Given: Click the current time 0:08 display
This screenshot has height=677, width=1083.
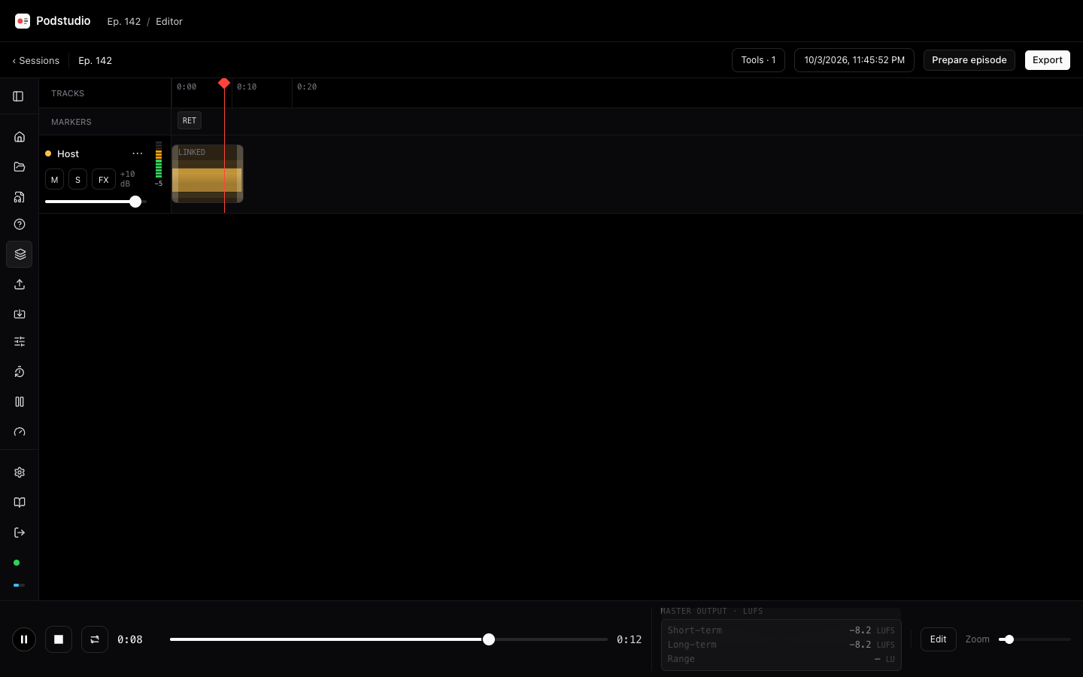Looking at the screenshot, I should (130, 639).
